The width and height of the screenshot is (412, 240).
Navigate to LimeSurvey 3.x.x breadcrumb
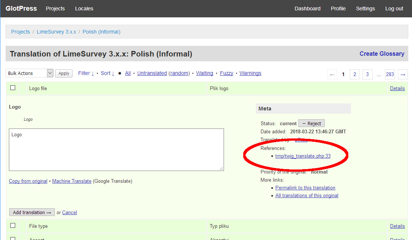click(x=56, y=32)
